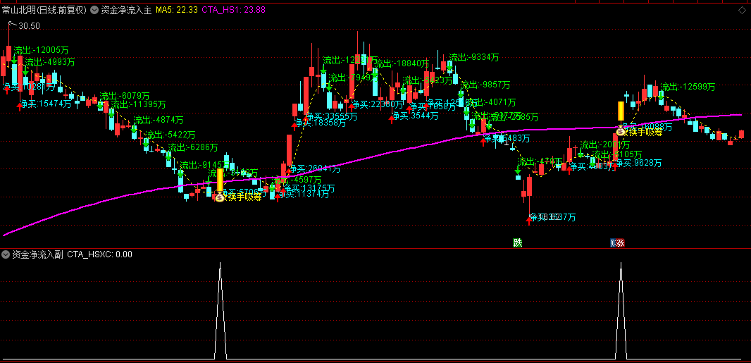Click the 资金净流入副 indicator name

tap(37, 254)
